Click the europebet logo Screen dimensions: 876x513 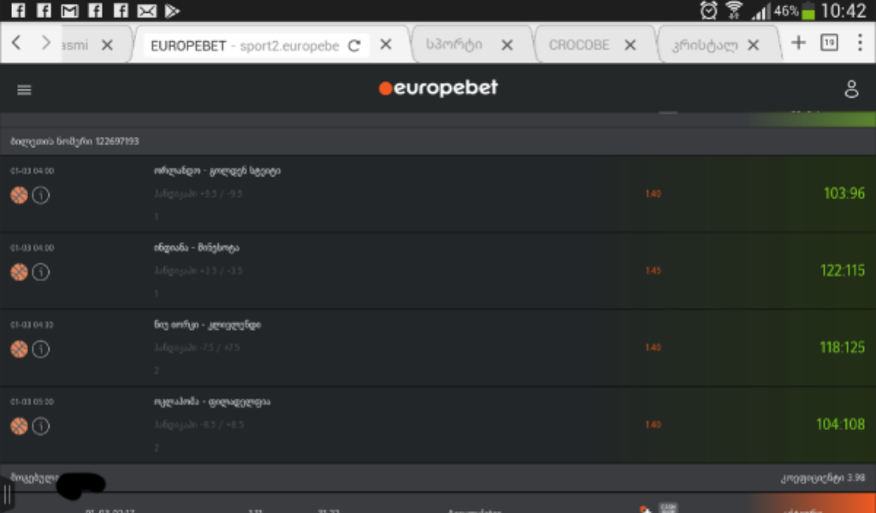(438, 88)
